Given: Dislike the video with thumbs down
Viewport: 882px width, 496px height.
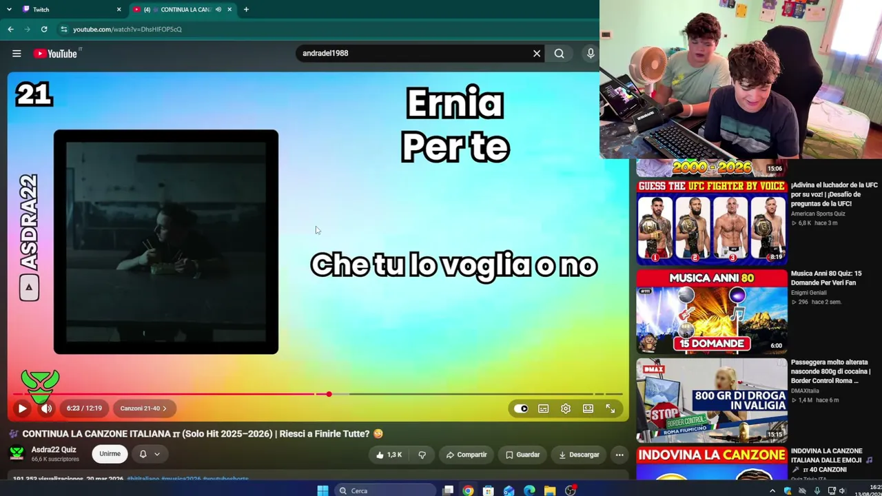Looking at the screenshot, I should point(422,455).
